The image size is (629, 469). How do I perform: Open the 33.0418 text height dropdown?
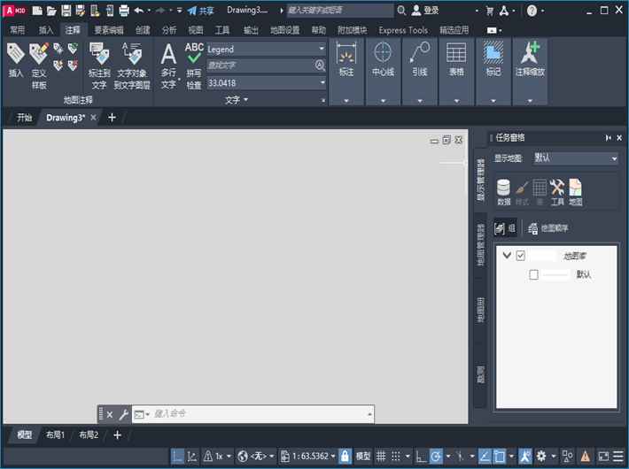pyautogui.click(x=322, y=83)
